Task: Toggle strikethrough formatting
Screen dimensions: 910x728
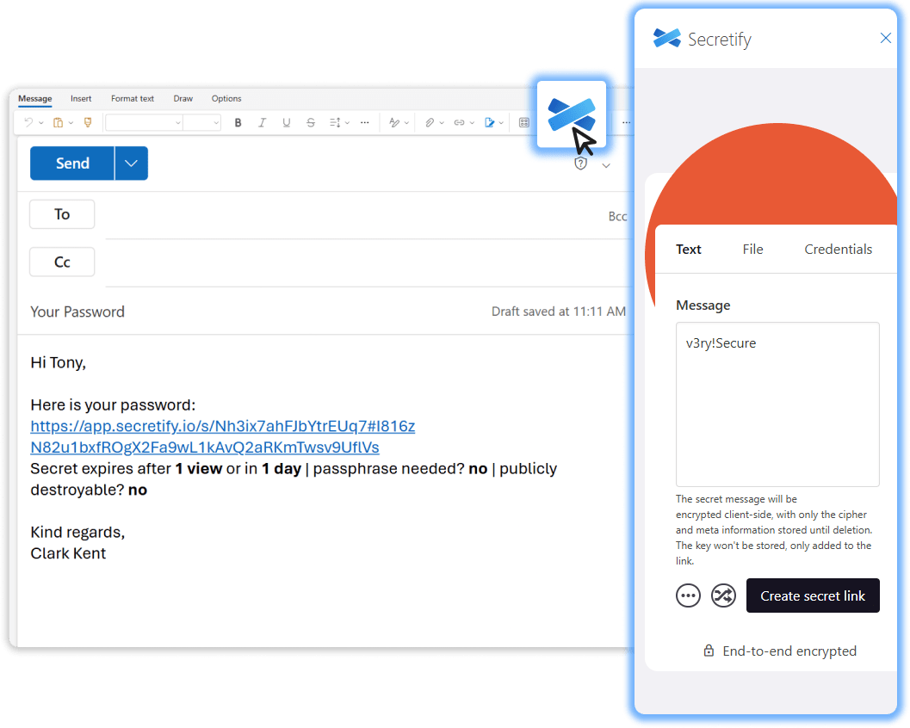Action: pos(311,123)
